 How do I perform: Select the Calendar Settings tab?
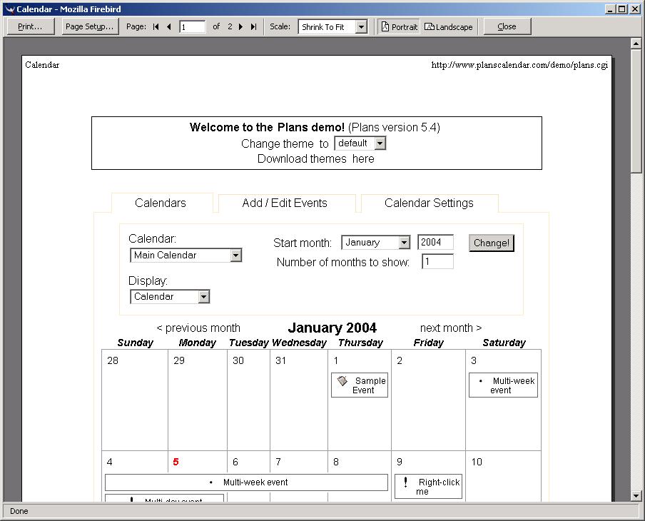coord(429,203)
